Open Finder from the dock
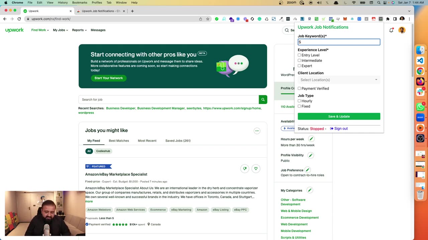This screenshot has width=428, height=240. [420, 50]
